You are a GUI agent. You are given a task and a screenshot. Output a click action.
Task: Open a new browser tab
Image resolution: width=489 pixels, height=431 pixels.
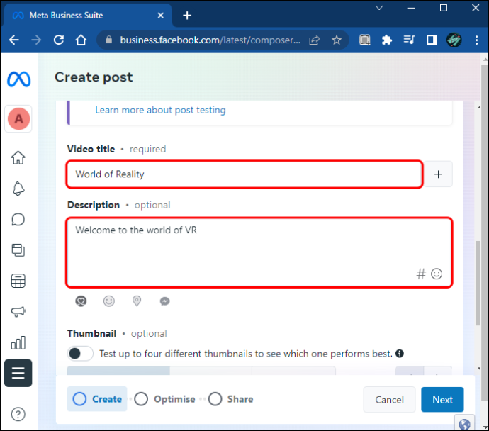[x=187, y=16]
